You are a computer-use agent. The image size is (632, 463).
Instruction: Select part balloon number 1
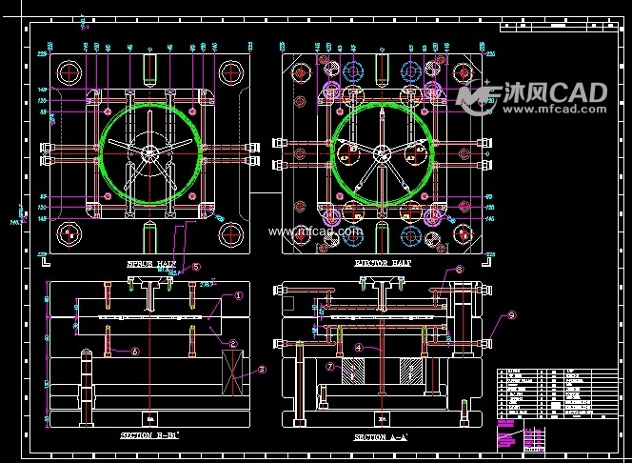pos(239,295)
